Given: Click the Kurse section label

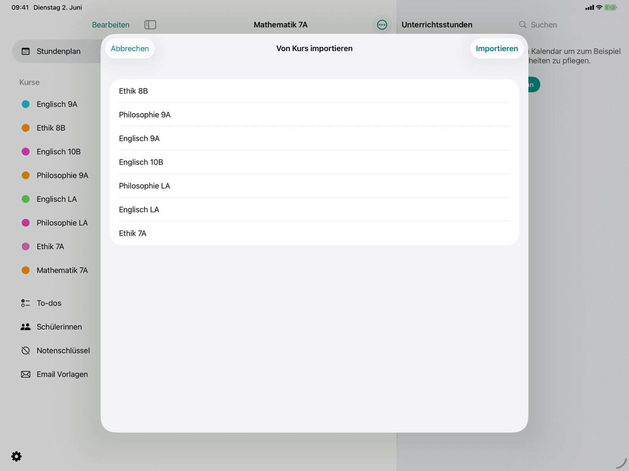Looking at the screenshot, I should pos(29,82).
